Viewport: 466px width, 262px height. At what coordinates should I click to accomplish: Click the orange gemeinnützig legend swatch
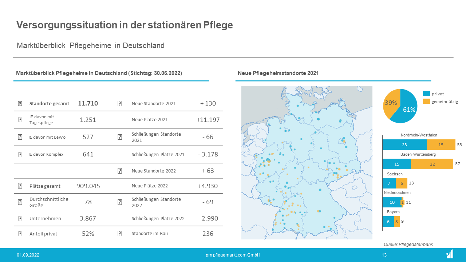[426, 101]
